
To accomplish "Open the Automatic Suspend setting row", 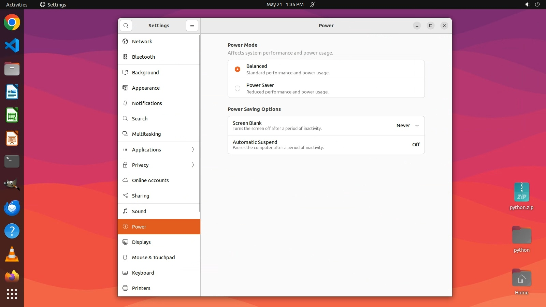I will (326, 145).
